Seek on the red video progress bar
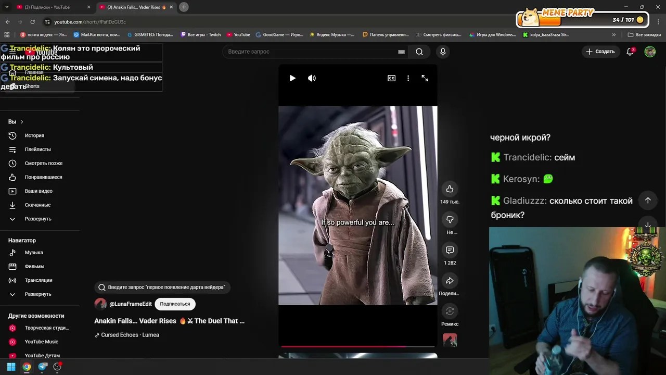 (x=358, y=346)
